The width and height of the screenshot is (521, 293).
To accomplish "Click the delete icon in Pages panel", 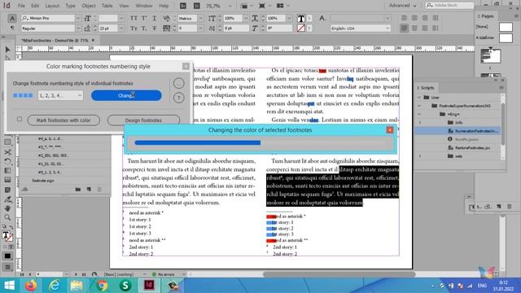I will [509, 206].
